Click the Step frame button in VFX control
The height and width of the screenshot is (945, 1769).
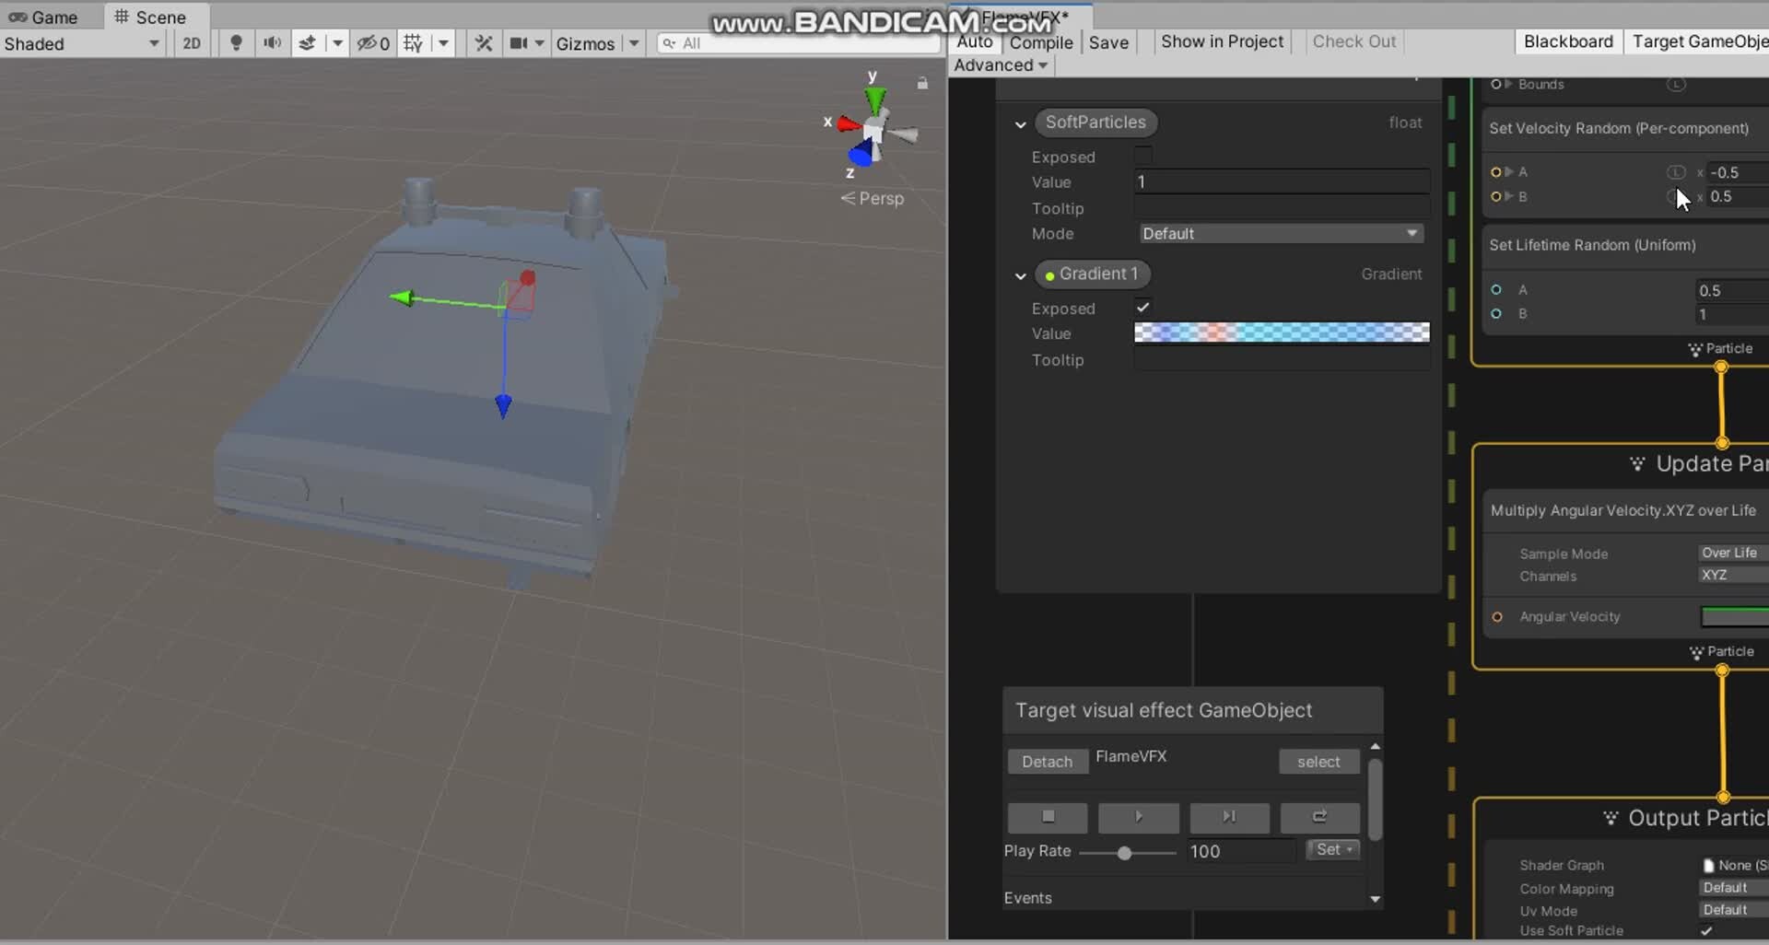click(1229, 817)
